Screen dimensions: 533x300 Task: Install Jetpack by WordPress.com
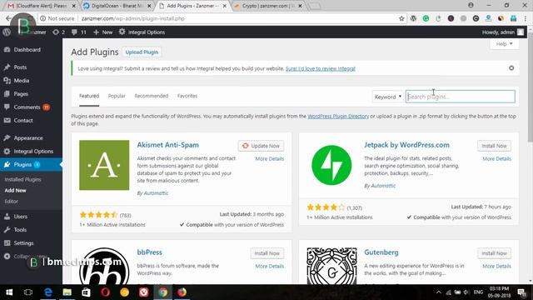pyautogui.click(x=494, y=146)
